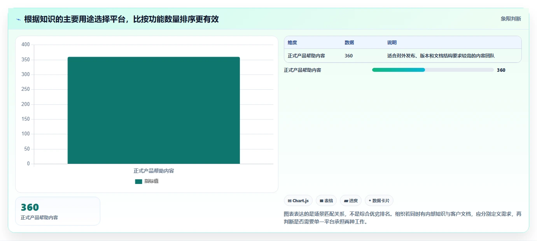Select the 数据卡片 tag chip
The image size is (537, 241).
[379, 201]
